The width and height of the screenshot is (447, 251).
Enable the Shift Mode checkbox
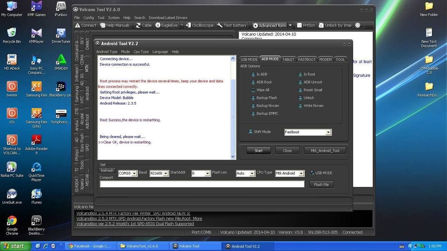pyautogui.click(x=251, y=132)
